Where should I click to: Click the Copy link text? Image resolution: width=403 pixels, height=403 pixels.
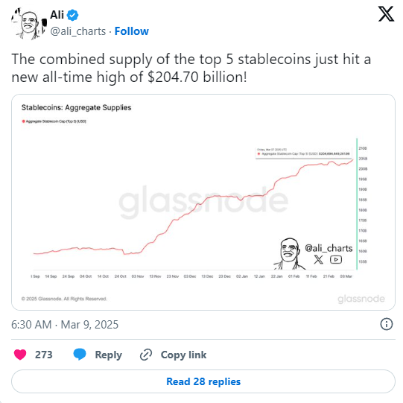tap(183, 355)
